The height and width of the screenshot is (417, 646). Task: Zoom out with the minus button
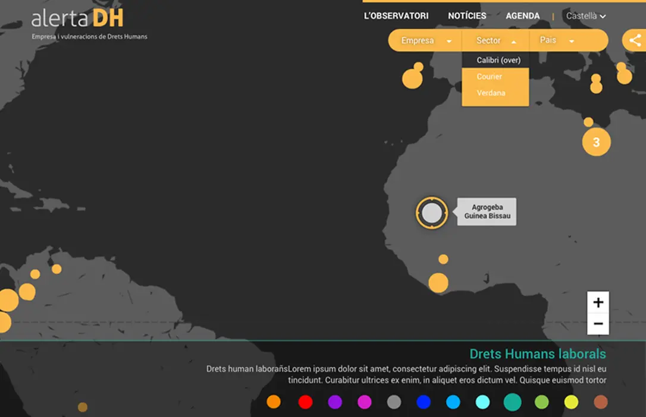click(598, 324)
